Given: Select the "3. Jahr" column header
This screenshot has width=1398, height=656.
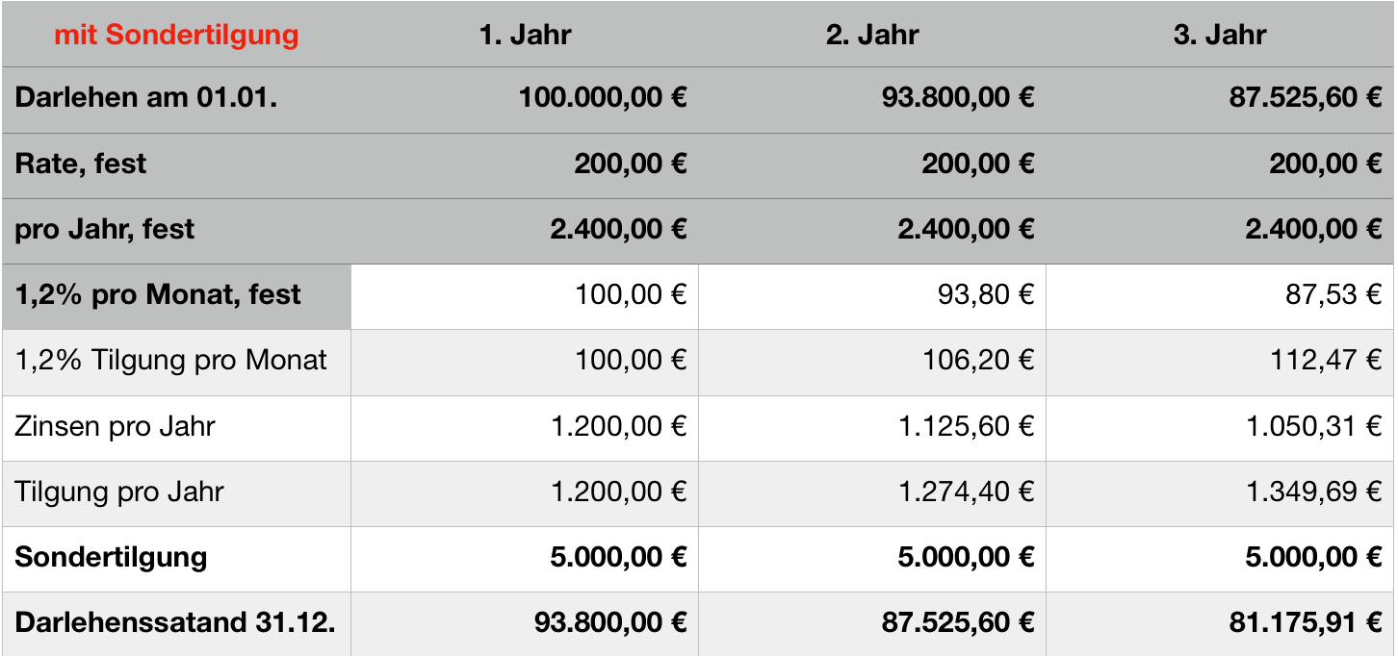Looking at the screenshot, I should (x=1220, y=36).
